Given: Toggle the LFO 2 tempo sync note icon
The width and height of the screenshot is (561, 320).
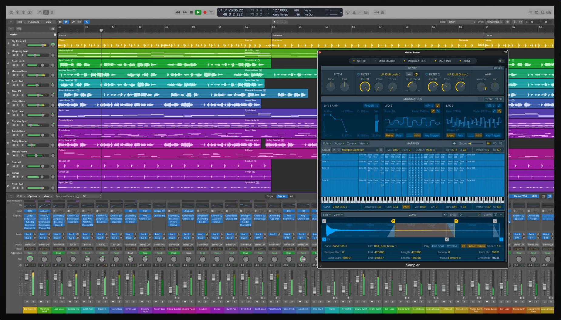Looking at the screenshot, I should coord(438,105).
